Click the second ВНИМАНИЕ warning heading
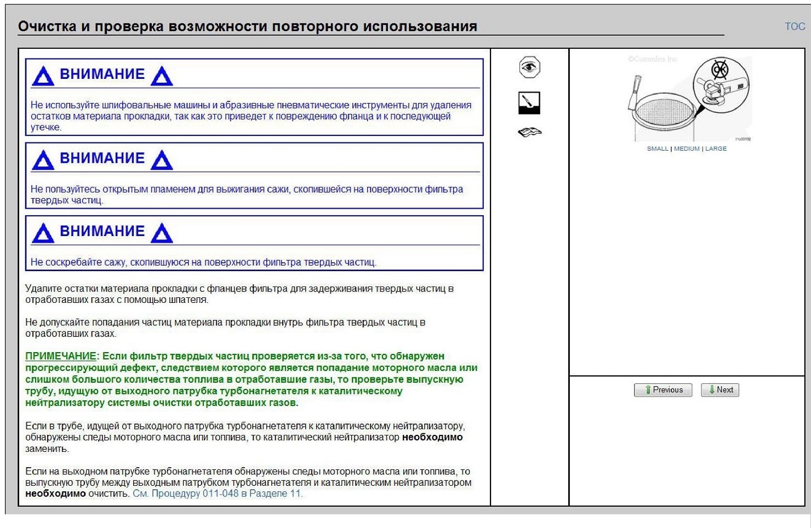811x528 pixels. [x=102, y=158]
